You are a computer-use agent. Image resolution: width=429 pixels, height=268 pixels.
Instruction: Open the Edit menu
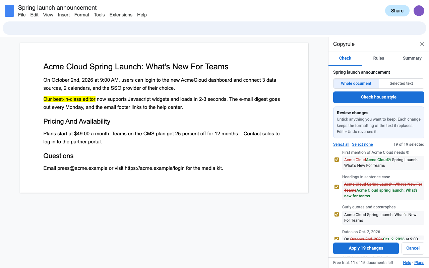(x=35, y=15)
